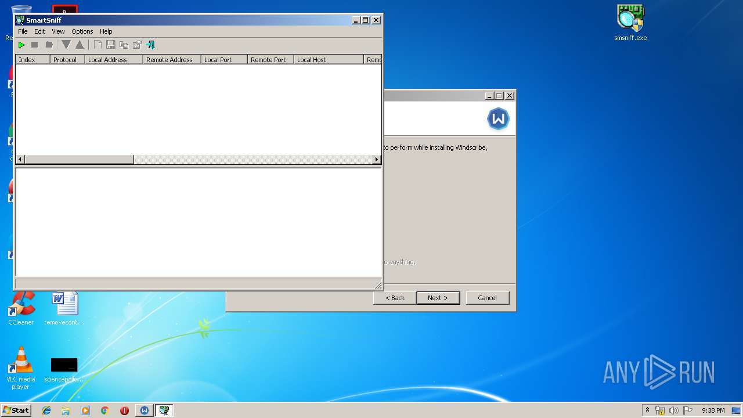Screen dimensions: 743x418
Task: Sort by the Index column header
Action: click(33, 60)
